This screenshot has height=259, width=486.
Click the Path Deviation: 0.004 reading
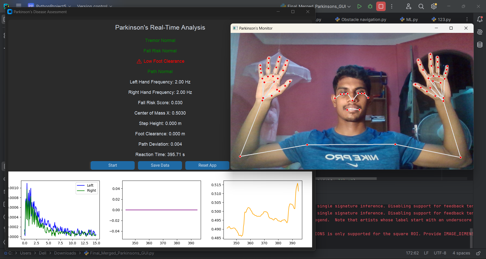point(160,144)
